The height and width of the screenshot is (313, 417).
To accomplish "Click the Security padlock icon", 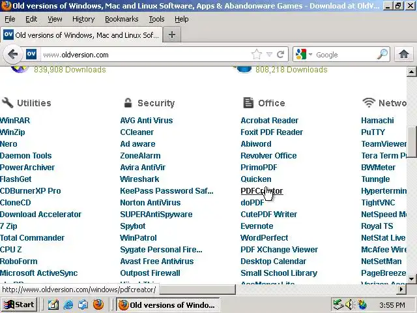I will (x=128, y=103).
